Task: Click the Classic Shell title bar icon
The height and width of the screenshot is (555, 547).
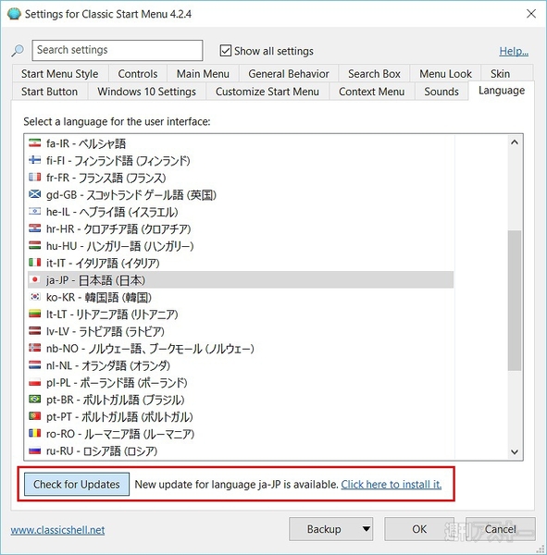Action: [14, 14]
